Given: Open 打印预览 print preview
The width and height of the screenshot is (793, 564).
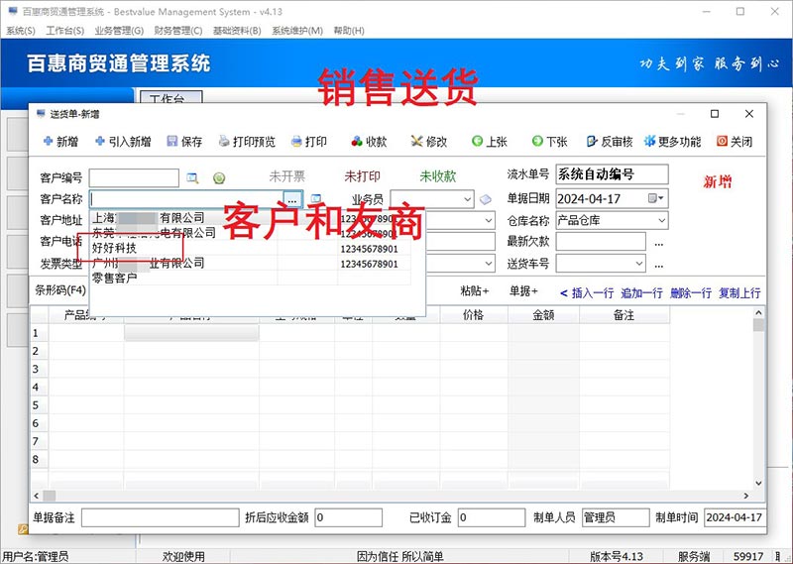Looking at the screenshot, I should (x=247, y=142).
